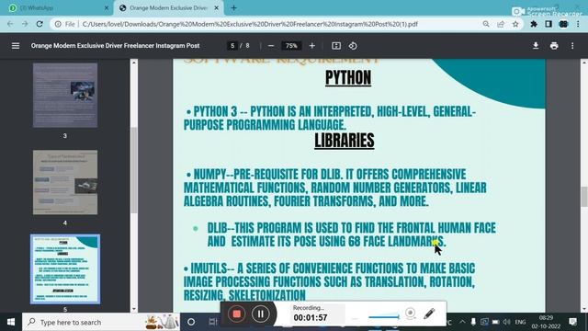Open page 3 thumbnail
588x331 pixels.
click(65, 96)
